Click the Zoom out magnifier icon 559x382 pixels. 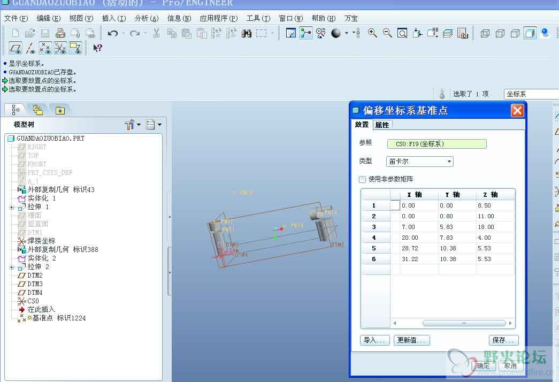[387, 33]
